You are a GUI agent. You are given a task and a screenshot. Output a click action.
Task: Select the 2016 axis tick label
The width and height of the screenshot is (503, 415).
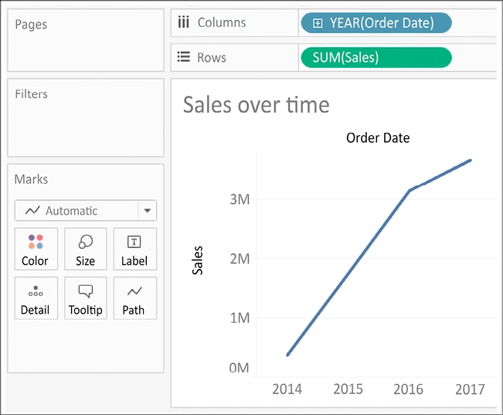pyautogui.click(x=408, y=389)
